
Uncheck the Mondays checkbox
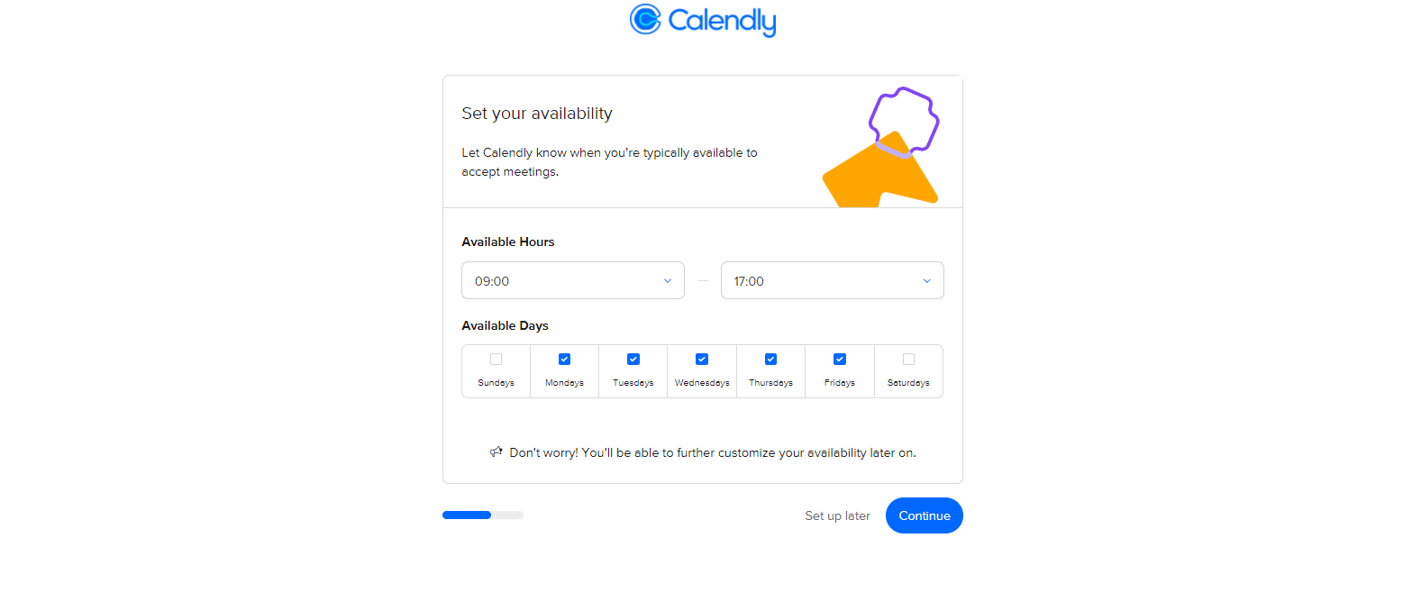[564, 360]
